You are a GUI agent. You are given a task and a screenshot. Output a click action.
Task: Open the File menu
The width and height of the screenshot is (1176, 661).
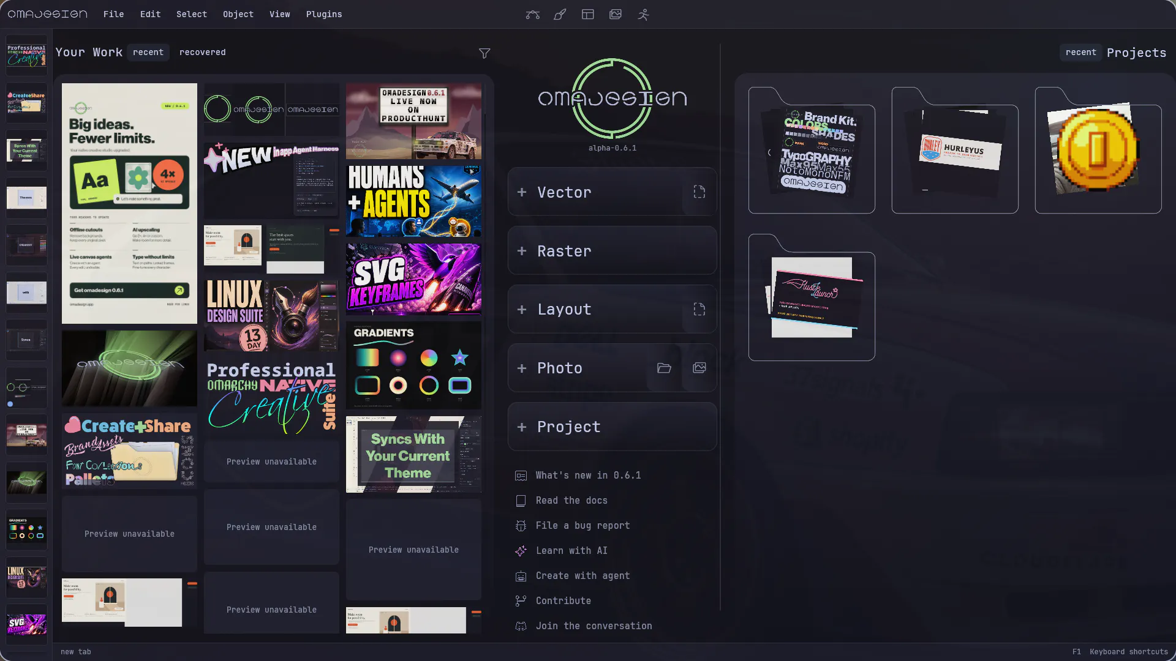click(x=113, y=14)
